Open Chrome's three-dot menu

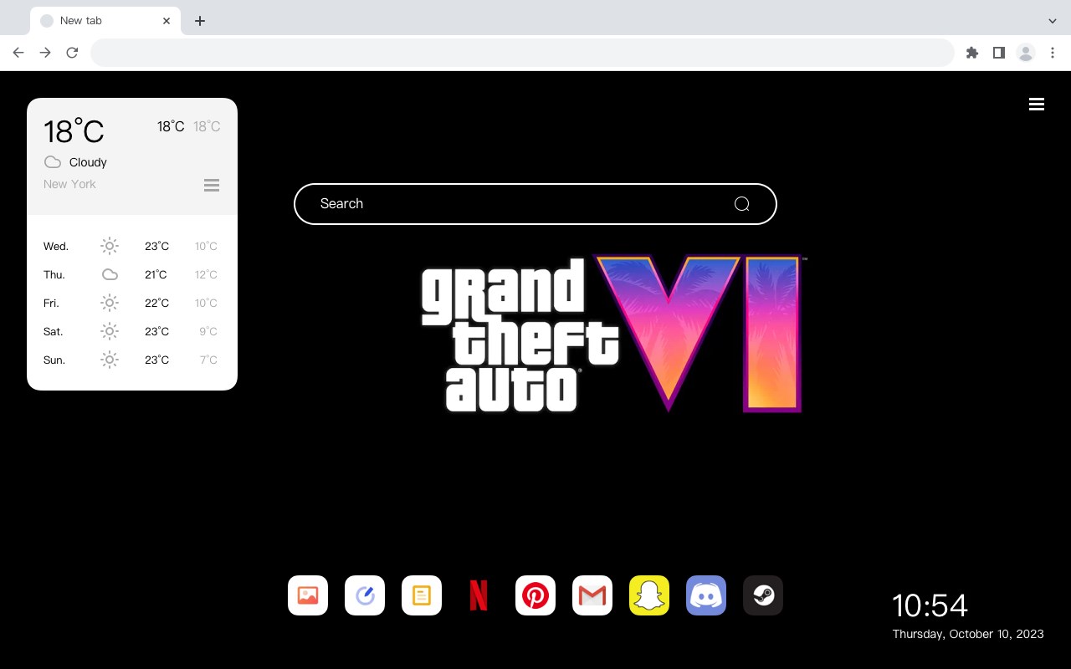tap(1053, 53)
